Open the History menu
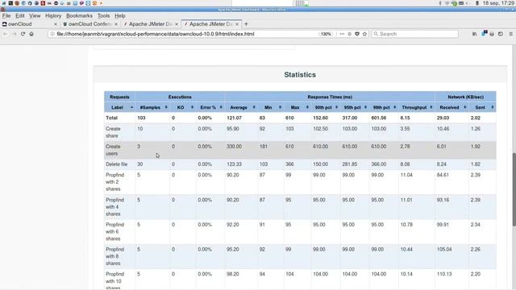Viewport: 516px width, 290px height. click(53, 16)
